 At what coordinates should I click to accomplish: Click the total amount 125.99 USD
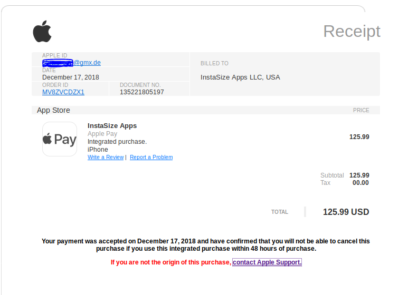[x=346, y=212]
